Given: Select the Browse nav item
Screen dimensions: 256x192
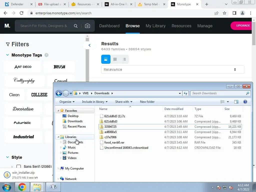Looking at the screenshot, I should pos(132,26).
